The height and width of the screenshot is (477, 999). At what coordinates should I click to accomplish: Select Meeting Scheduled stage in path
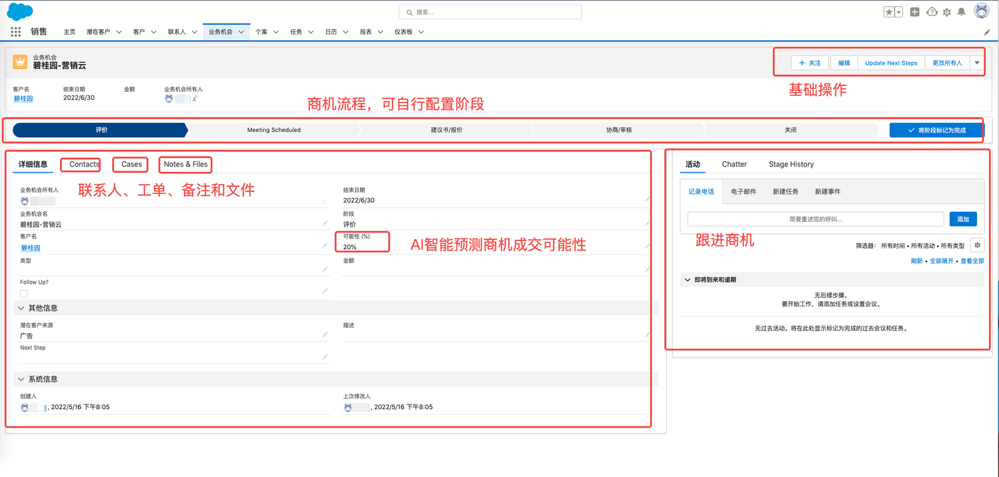pyautogui.click(x=274, y=130)
